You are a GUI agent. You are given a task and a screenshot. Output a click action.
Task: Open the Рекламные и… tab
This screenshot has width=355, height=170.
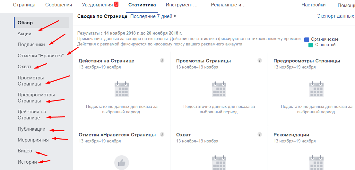pos(228,5)
